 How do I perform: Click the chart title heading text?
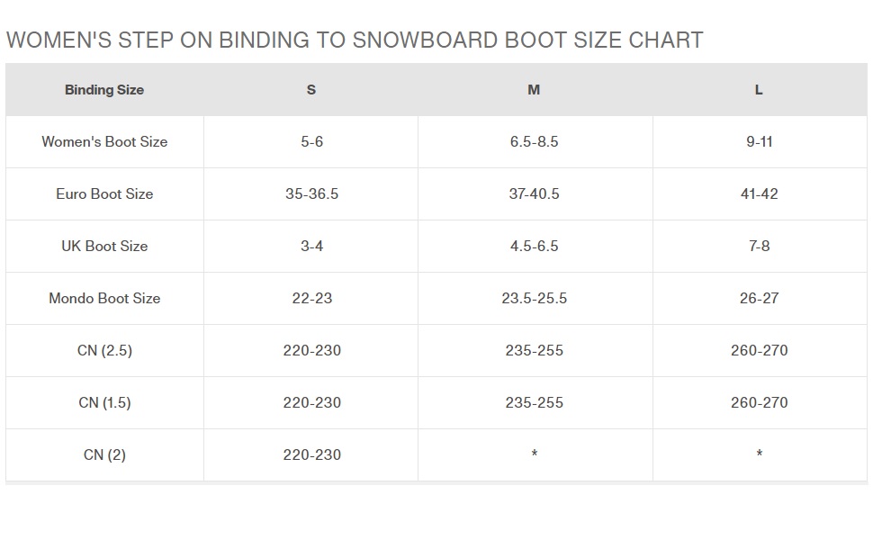[354, 40]
